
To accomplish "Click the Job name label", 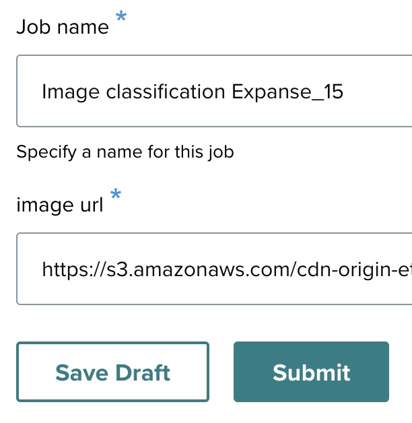I will 63,27.
